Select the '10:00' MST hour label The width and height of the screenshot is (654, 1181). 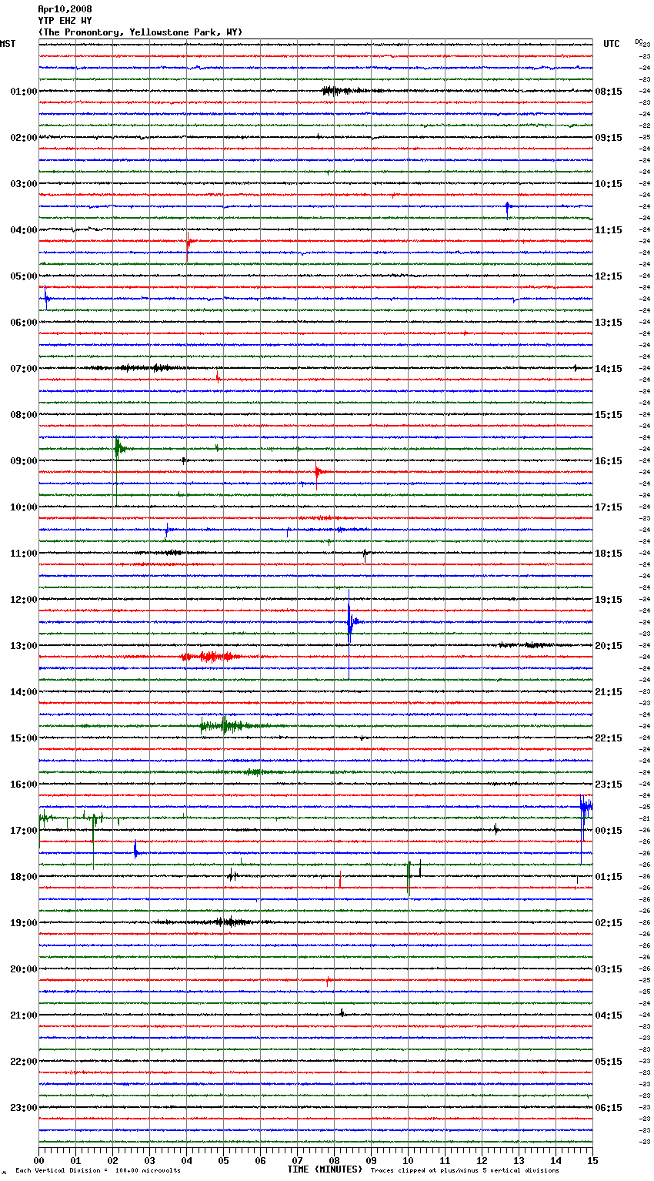pyautogui.click(x=24, y=507)
